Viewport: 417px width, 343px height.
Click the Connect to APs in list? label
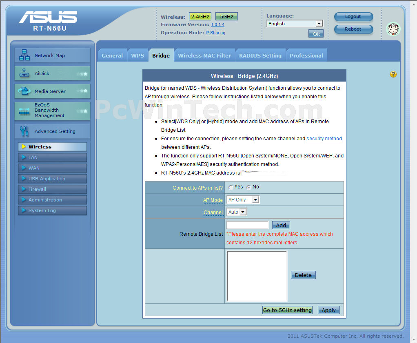click(x=197, y=188)
